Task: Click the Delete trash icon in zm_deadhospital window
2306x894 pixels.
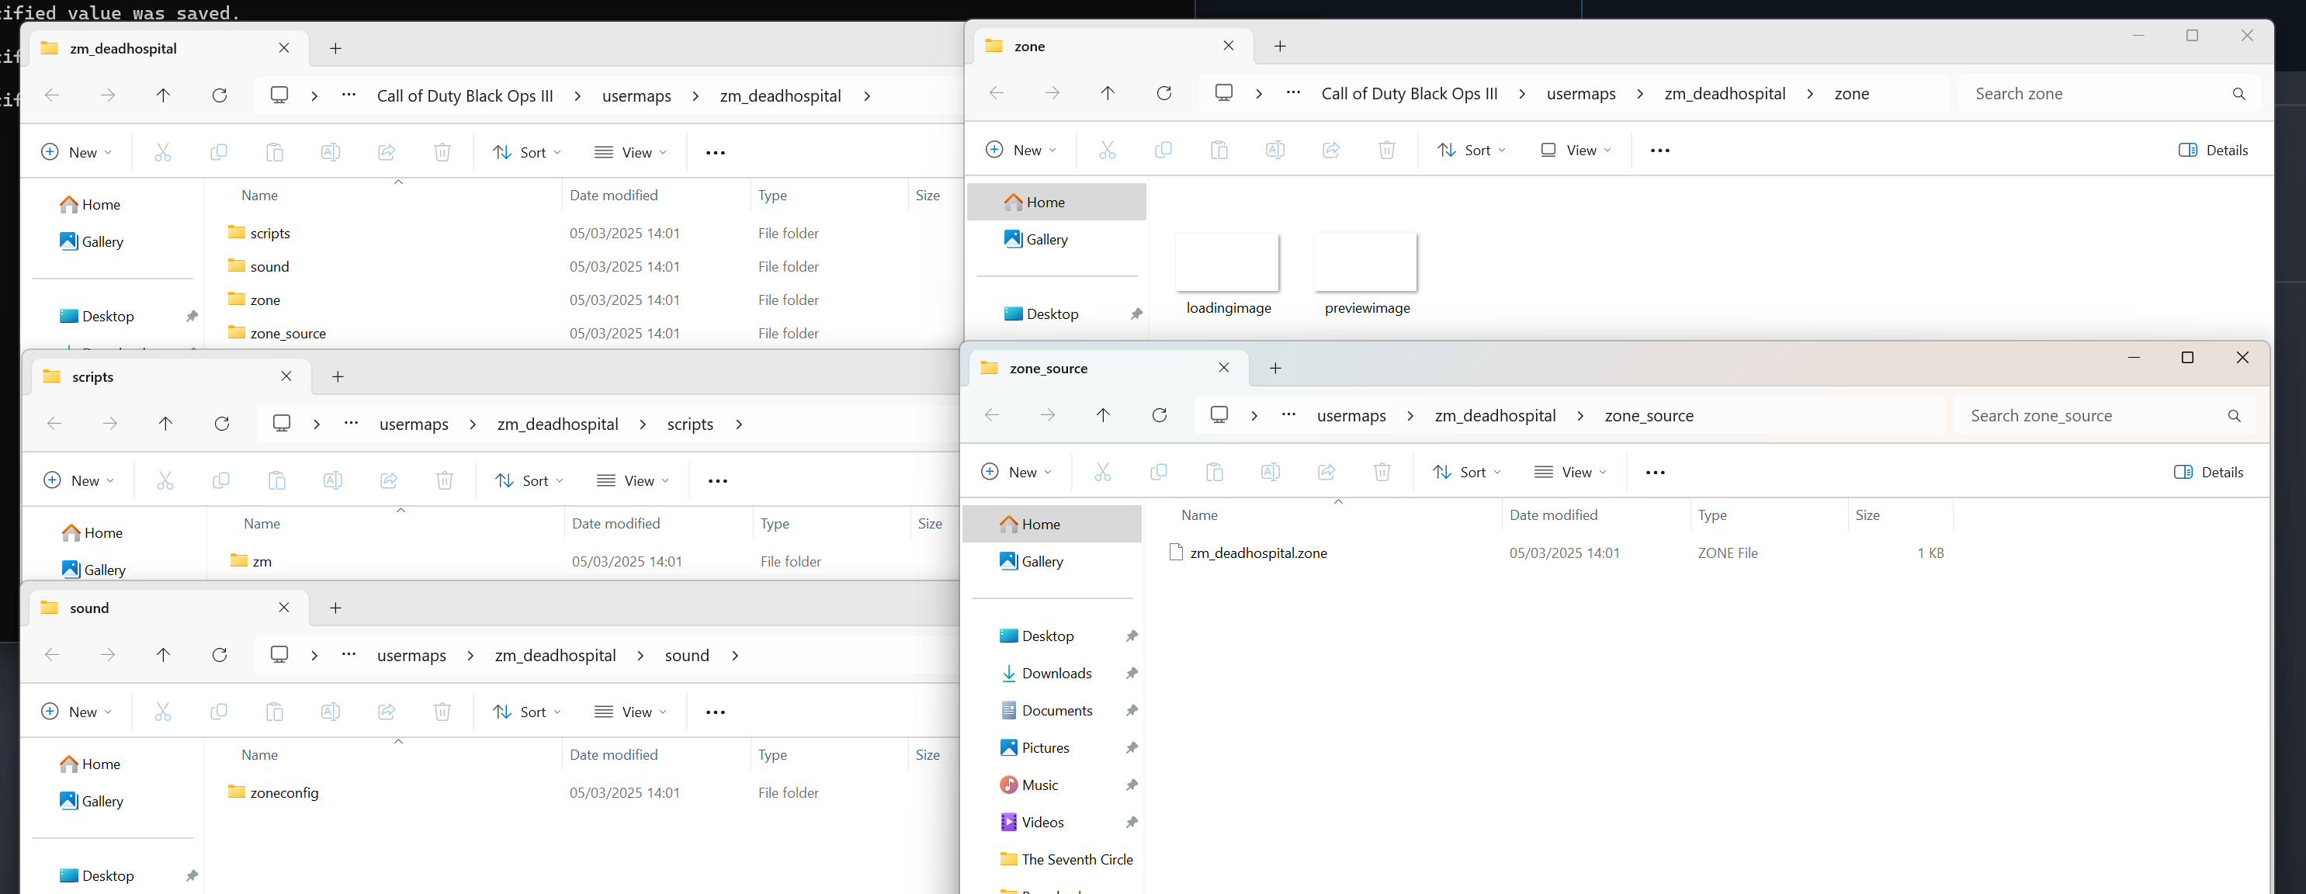Action: pos(442,152)
